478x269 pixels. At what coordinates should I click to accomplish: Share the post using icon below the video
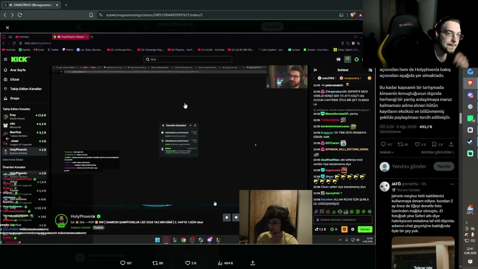pos(253,263)
